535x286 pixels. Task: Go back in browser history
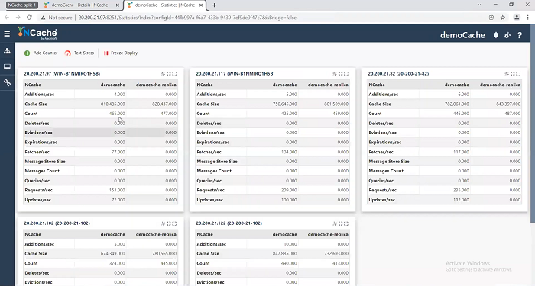[7, 18]
